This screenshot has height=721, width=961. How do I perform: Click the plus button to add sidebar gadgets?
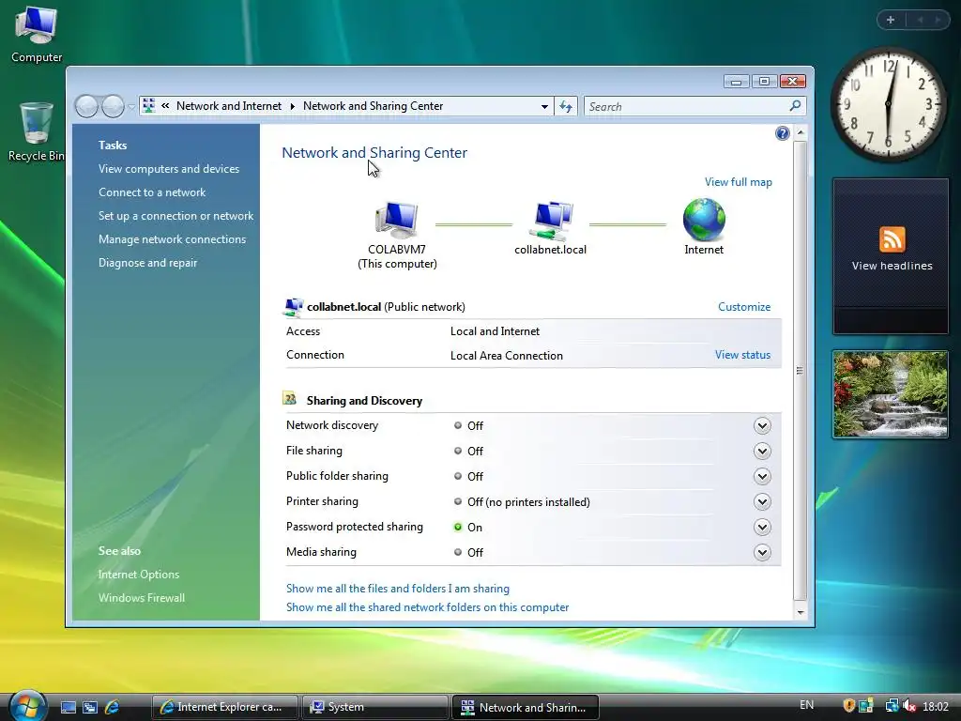[x=891, y=20]
